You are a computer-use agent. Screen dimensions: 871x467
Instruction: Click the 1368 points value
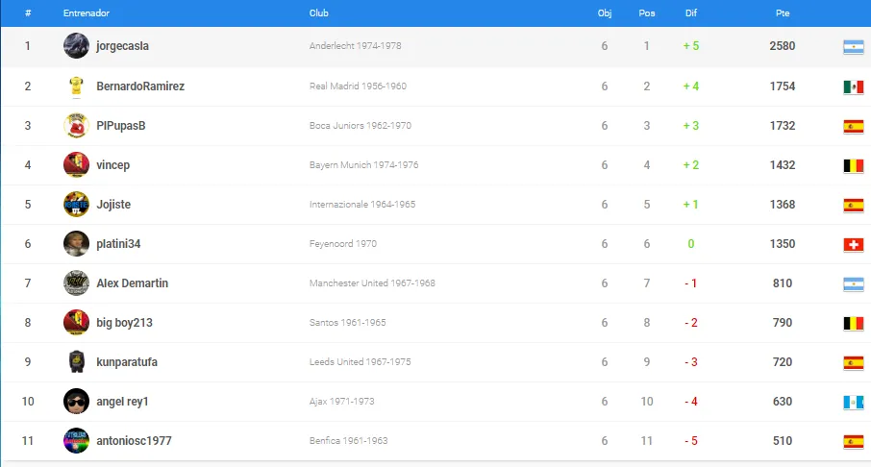pos(783,205)
